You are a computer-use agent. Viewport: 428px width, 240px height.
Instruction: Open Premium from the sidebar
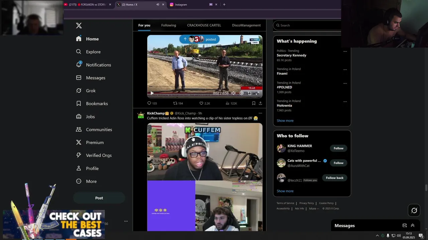click(x=90, y=142)
